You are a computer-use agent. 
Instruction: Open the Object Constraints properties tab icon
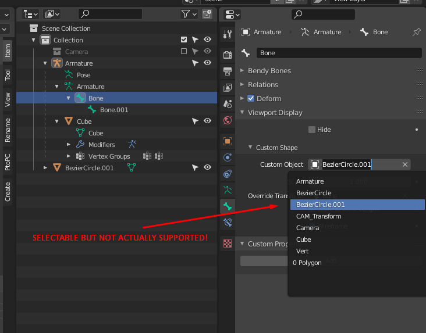tap(228, 174)
